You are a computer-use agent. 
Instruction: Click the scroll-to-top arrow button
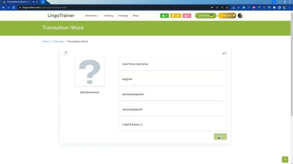point(285,159)
